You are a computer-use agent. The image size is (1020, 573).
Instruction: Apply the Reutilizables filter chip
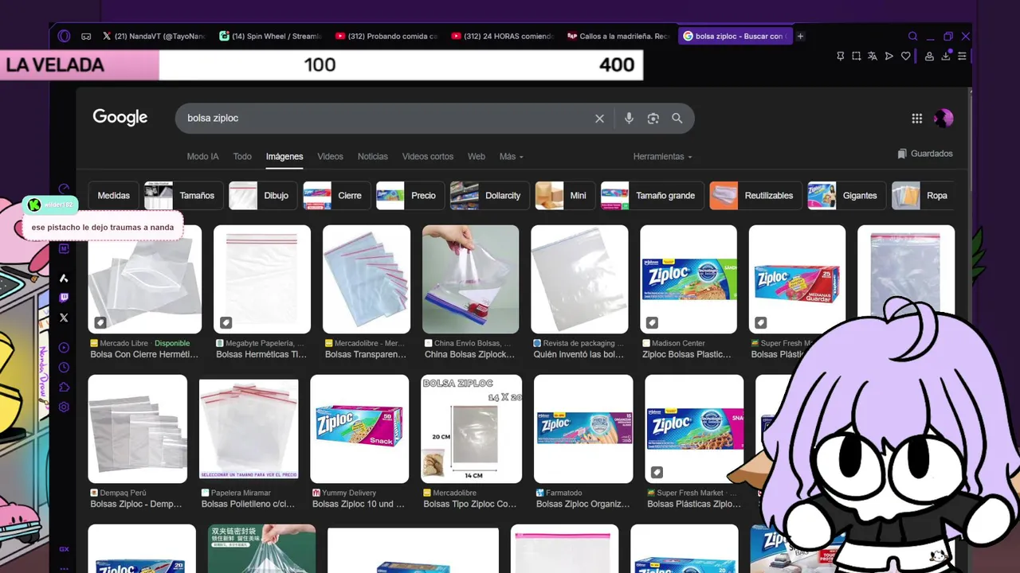tap(756, 196)
